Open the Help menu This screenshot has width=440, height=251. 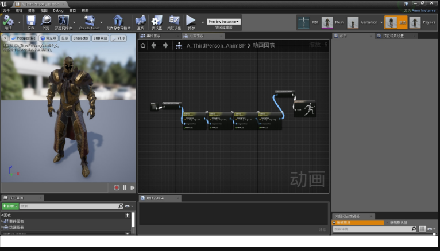[85, 11]
